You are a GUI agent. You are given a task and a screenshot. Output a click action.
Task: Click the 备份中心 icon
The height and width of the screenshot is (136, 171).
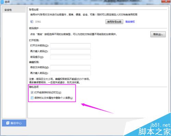point(8,123)
